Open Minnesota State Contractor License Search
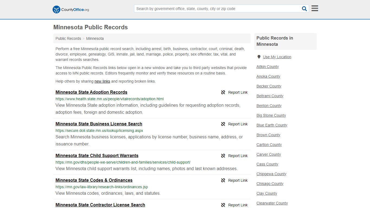The image size is (370, 208). (x=100, y=205)
